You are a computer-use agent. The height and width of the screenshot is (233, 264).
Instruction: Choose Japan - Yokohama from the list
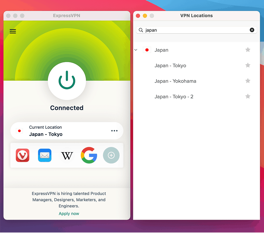(175, 81)
